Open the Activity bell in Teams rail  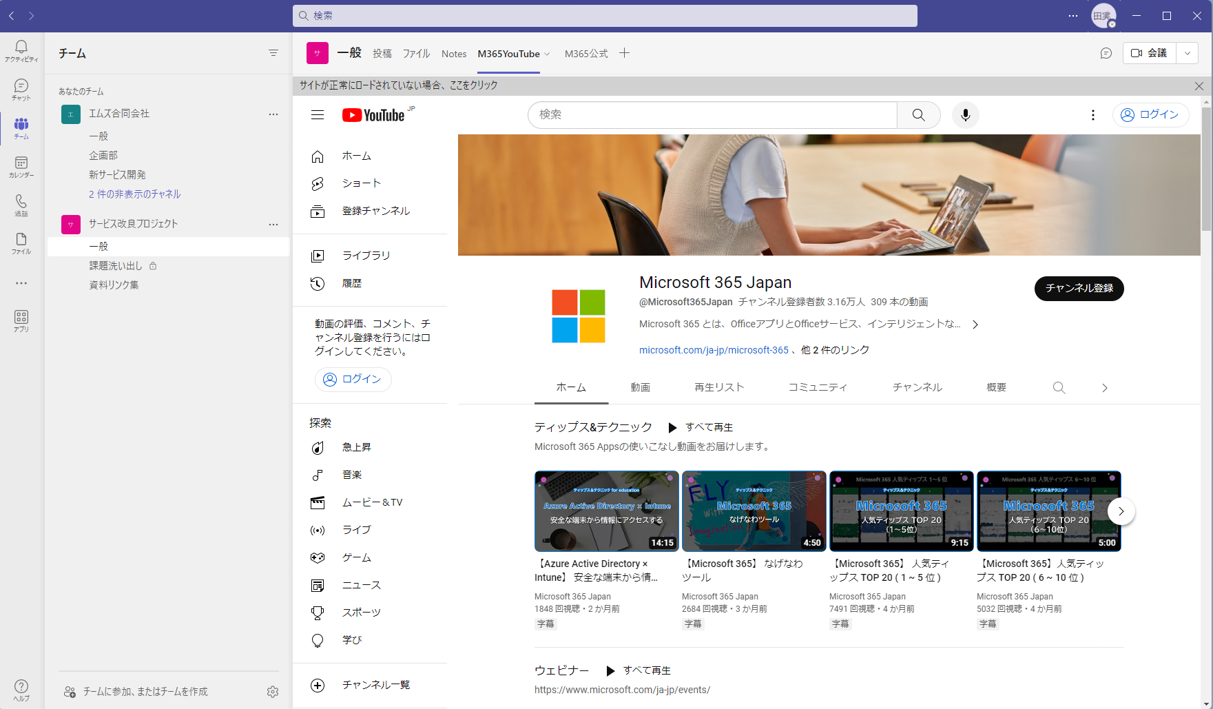21,51
